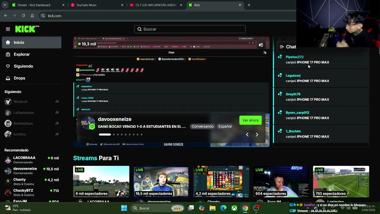This screenshot has width=380, height=214.
Task: Open chat user Pipetax272
Action: [294, 57]
